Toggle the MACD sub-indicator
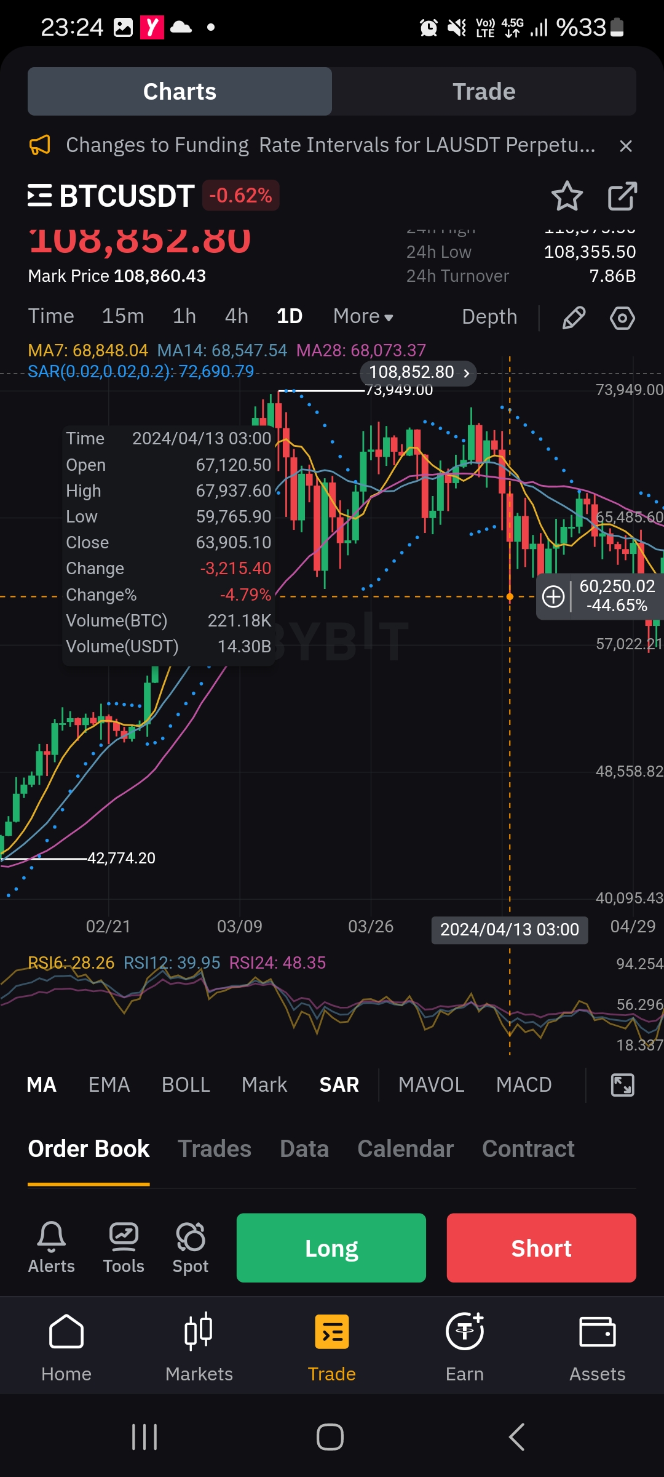This screenshot has height=1477, width=664. tap(524, 1084)
